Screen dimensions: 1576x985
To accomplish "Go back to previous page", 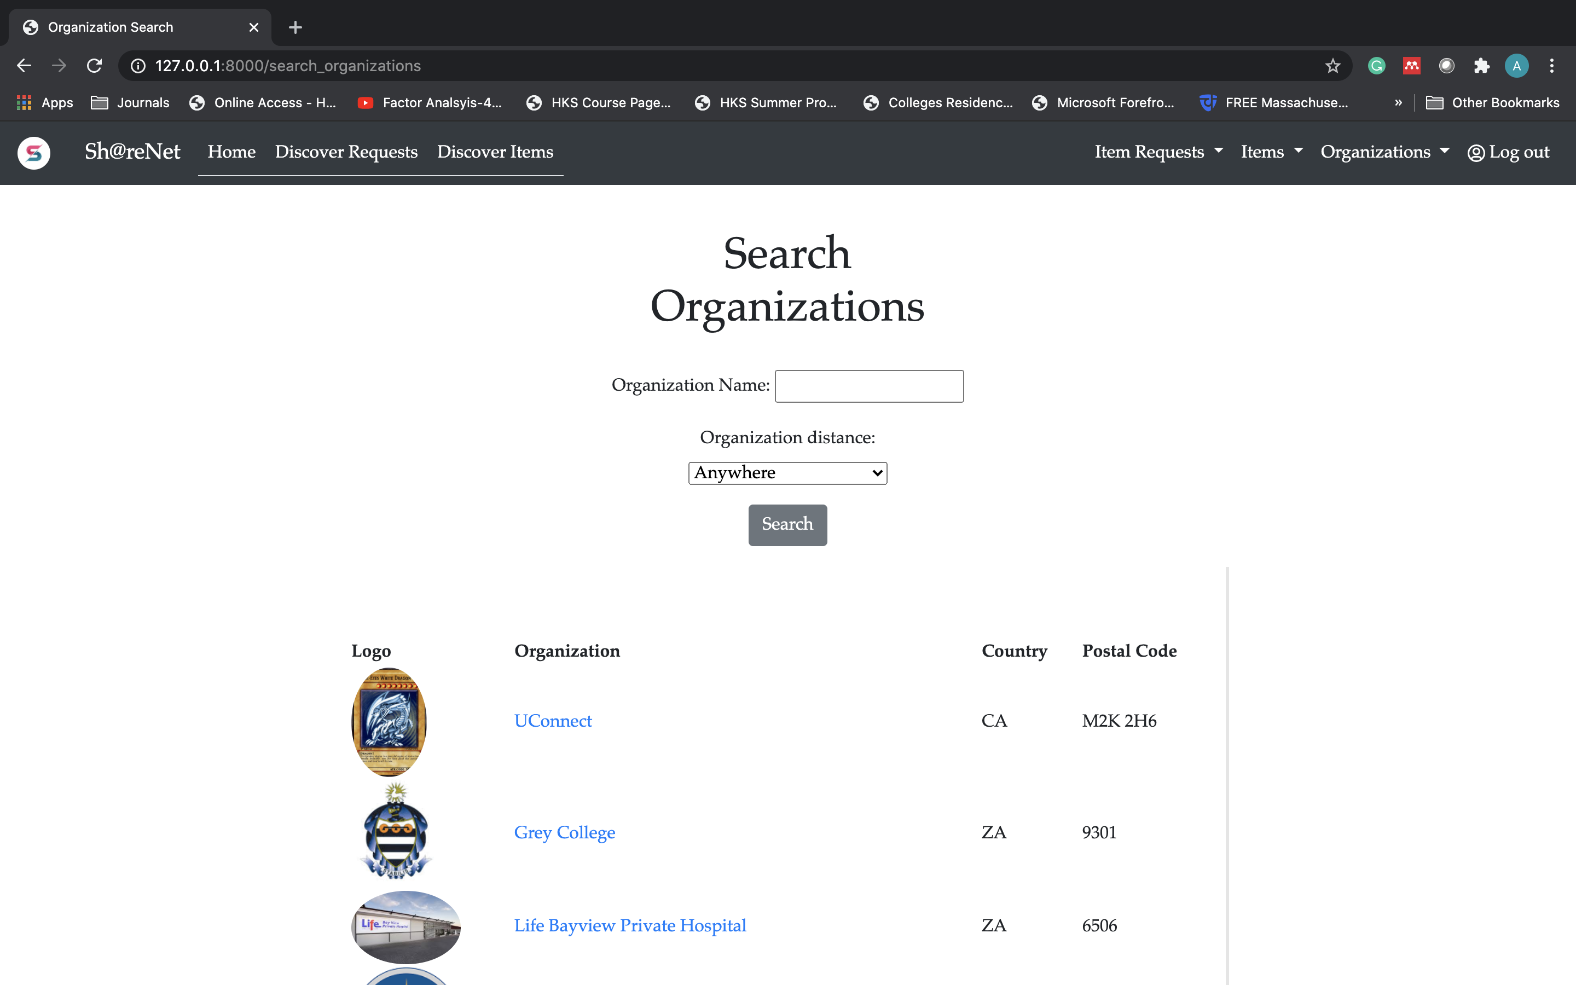I will click(x=24, y=66).
